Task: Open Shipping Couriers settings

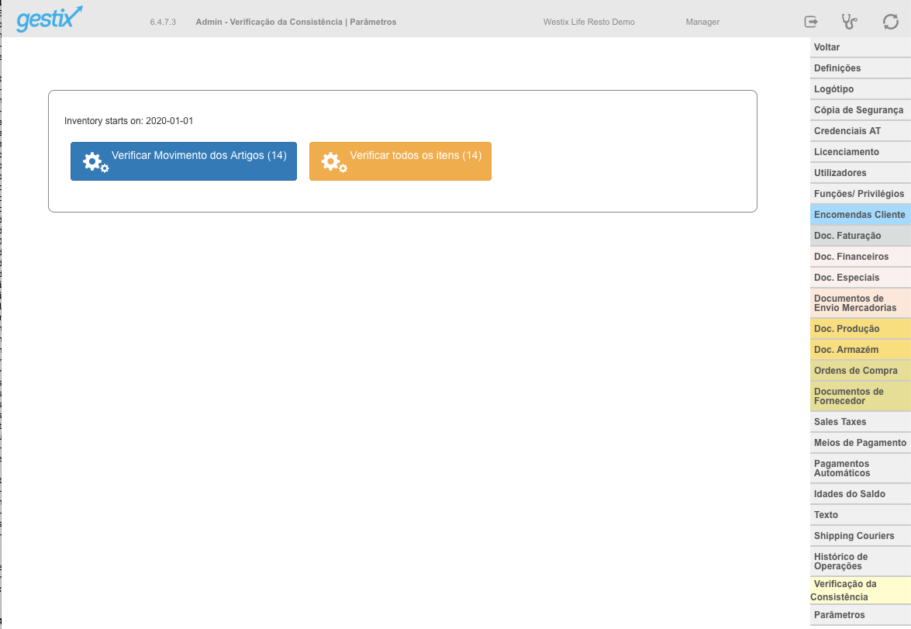Action: (x=860, y=535)
